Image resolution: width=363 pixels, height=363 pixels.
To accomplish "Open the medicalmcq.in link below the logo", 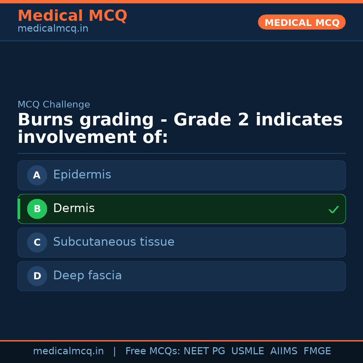I will [53, 28].
